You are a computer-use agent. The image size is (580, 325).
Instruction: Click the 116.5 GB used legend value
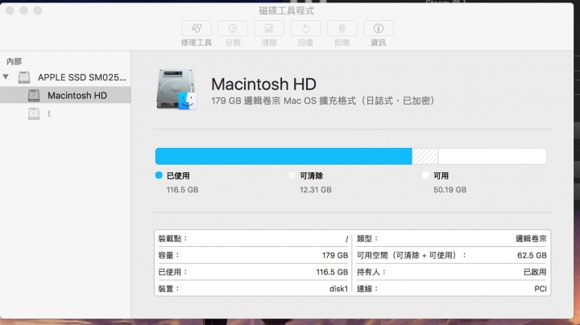(x=182, y=190)
